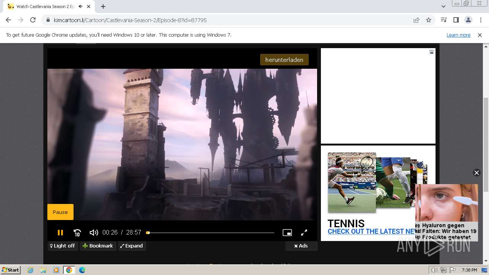Mute the tab via its speaker icon
Viewport: 489px width, 275px height.
(x=81, y=6)
